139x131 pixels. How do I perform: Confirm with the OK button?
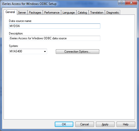64,124
